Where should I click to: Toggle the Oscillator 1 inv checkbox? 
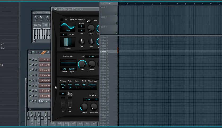pyautogui.click(x=62, y=19)
